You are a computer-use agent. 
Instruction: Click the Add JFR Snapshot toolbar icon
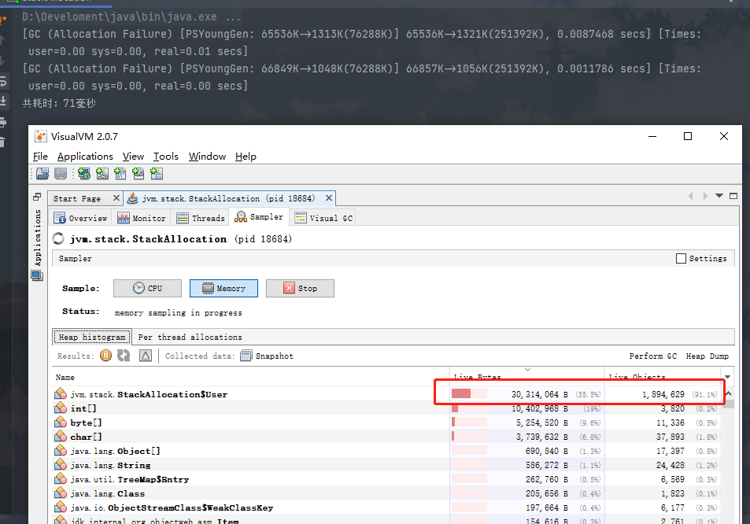(x=139, y=174)
